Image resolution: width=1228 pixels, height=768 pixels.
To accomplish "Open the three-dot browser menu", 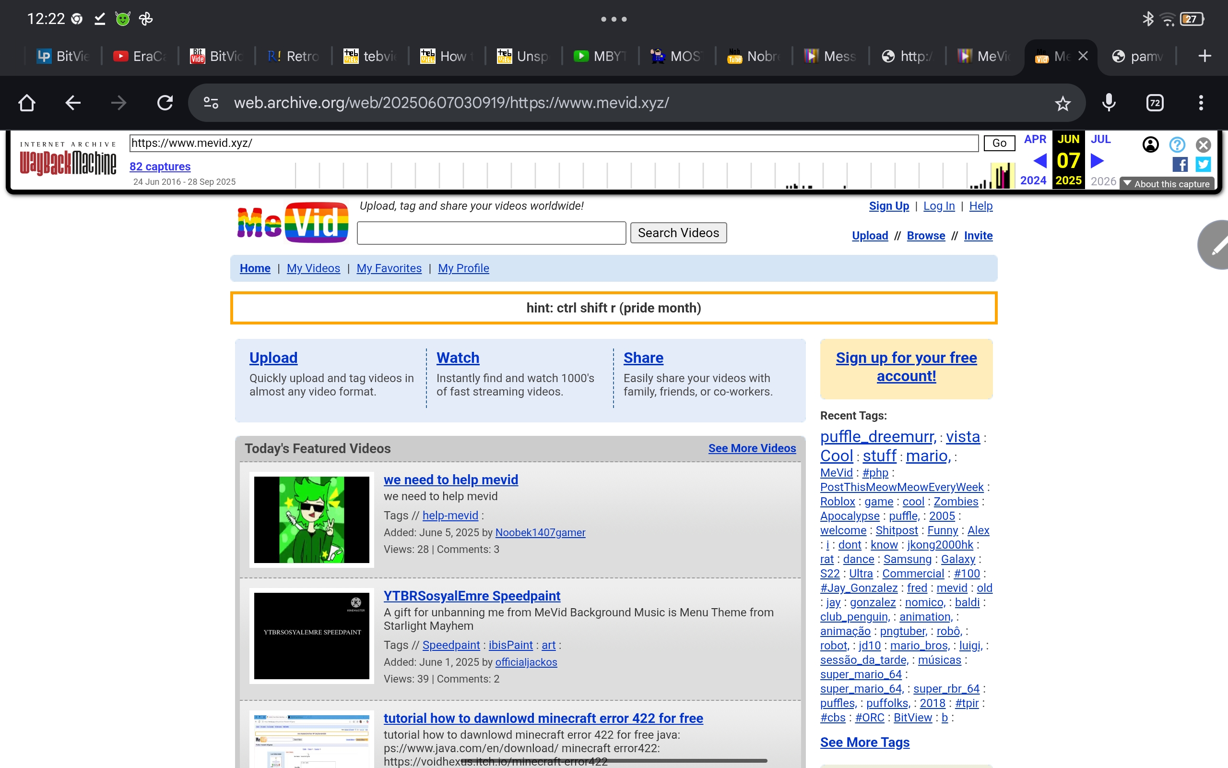I will [1201, 103].
